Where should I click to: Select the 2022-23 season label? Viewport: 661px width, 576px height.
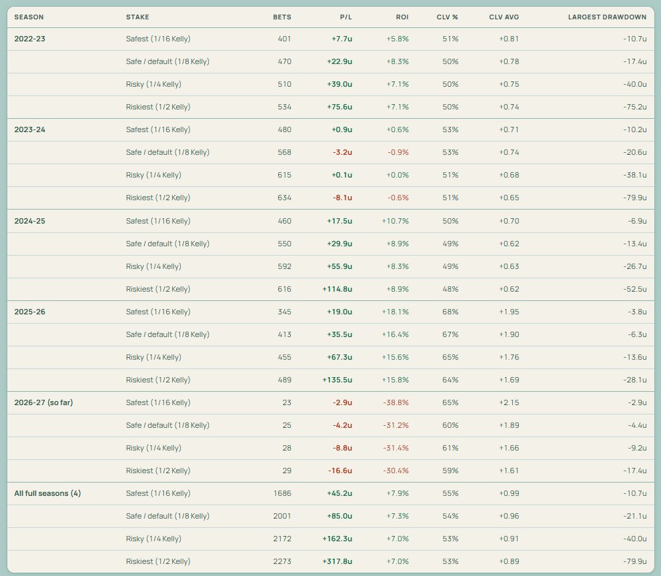click(x=29, y=39)
